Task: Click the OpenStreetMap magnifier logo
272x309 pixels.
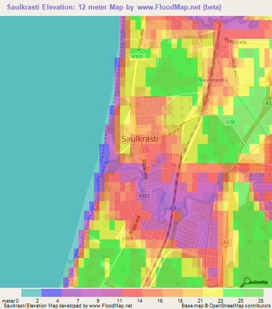Action: point(254,282)
